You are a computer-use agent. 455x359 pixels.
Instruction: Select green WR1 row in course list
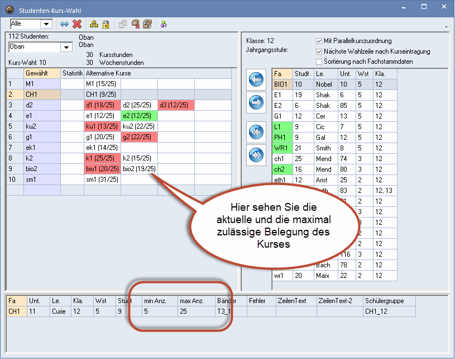pyautogui.click(x=334, y=148)
